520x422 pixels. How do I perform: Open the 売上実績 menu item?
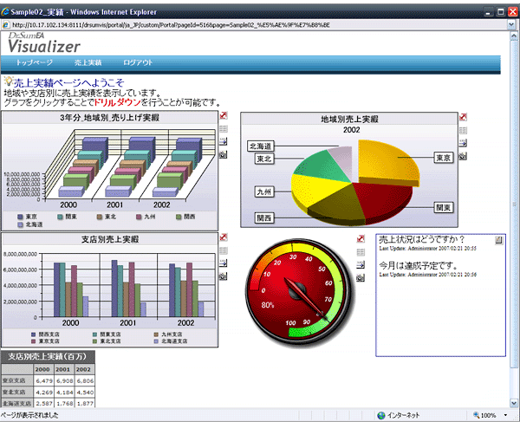pyautogui.click(x=88, y=63)
